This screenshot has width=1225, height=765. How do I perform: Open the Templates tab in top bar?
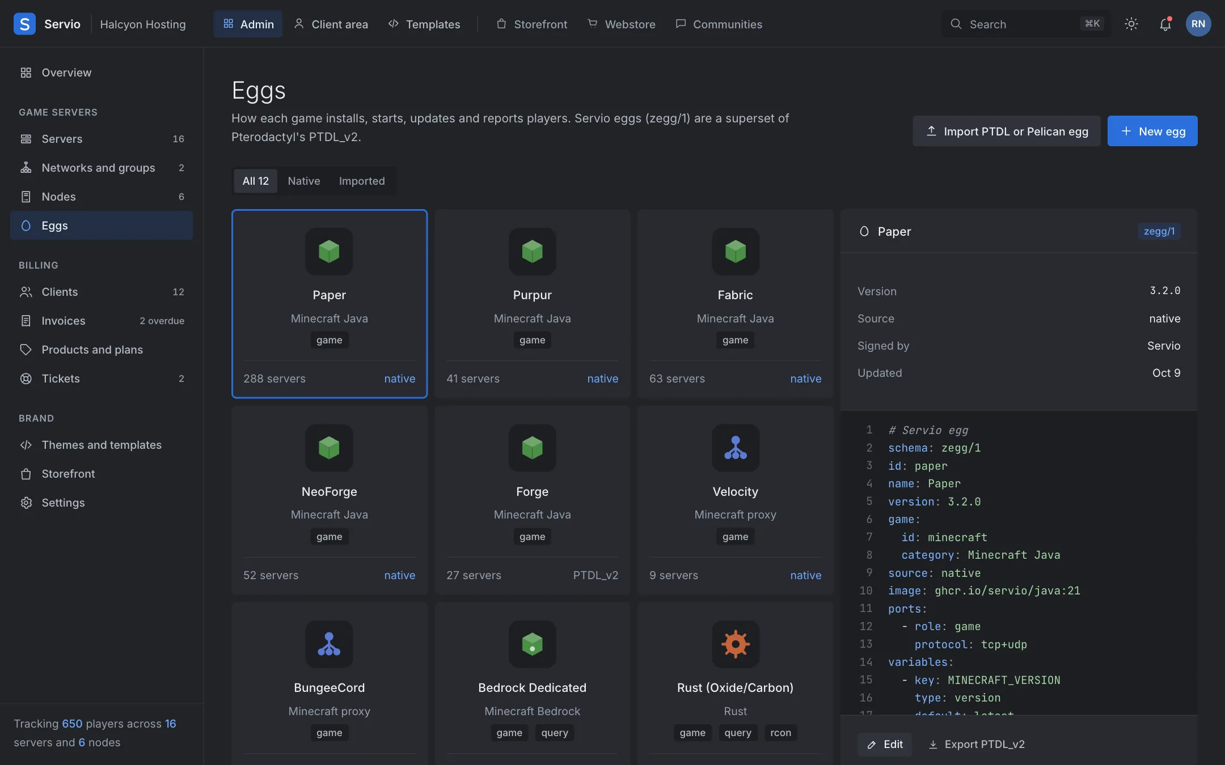424,24
